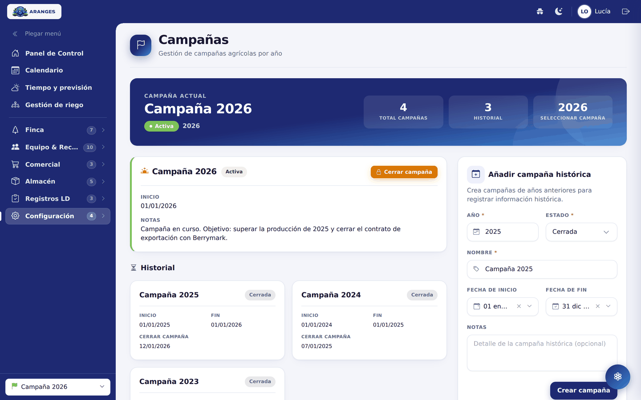
Task: Click Cerrada badge on Campaña 2025
Action: (260, 295)
